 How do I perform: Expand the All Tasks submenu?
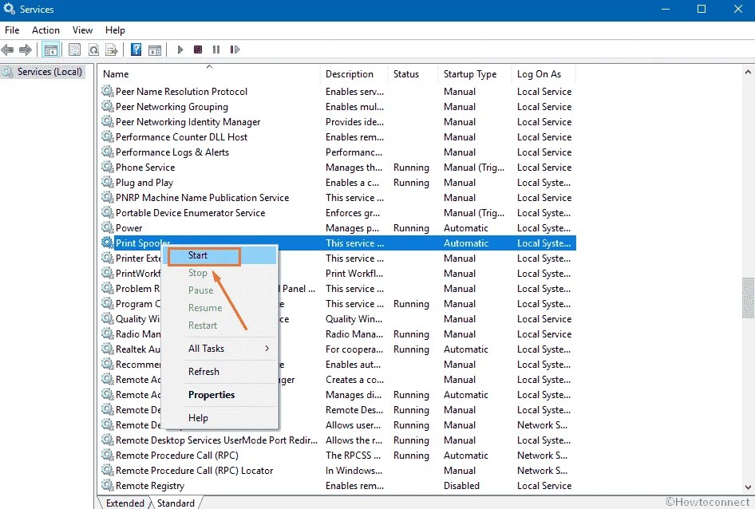(x=211, y=348)
